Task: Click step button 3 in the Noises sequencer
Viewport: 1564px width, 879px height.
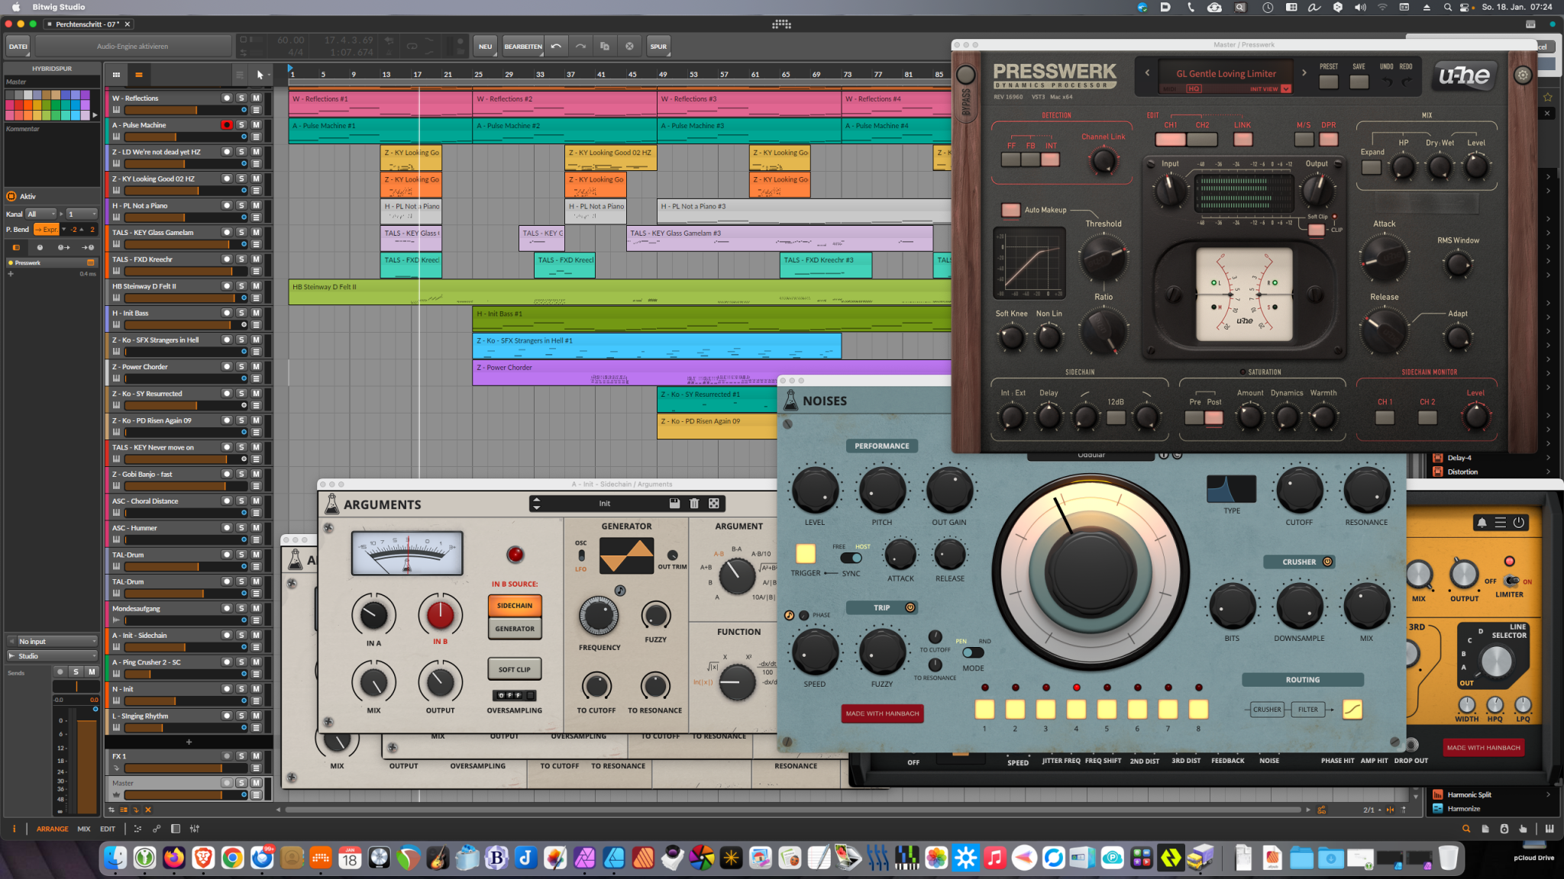Action: click(x=1045, y=710)
